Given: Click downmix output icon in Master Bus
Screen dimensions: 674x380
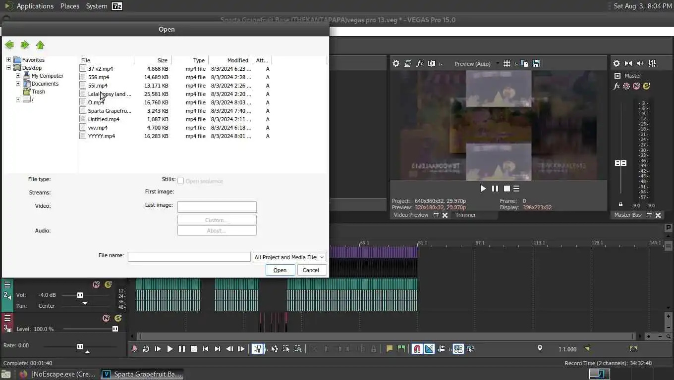Looking at the screenshot, I should pos(628,63).
